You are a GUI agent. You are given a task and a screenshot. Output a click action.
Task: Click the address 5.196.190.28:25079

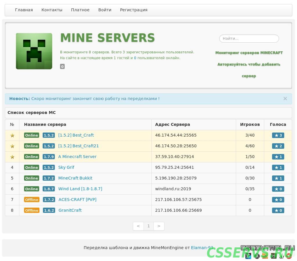click(x=176, y=178)
